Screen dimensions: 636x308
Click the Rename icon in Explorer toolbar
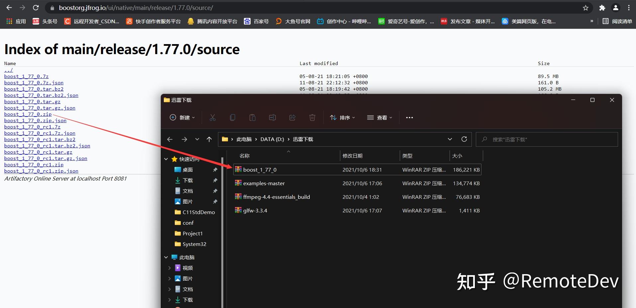pyautogui.click(x=272, y=117)
